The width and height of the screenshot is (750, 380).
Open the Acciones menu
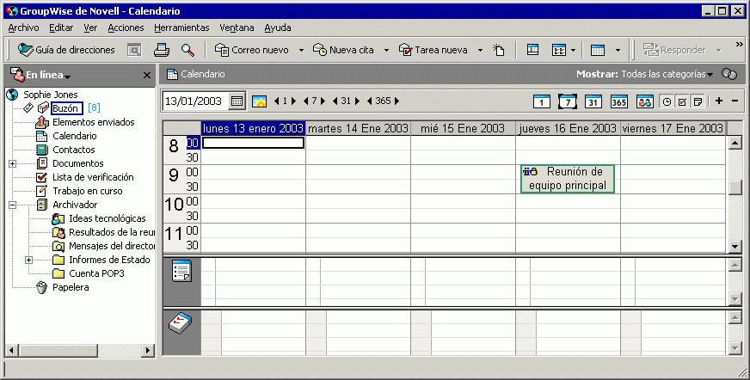click(126, 28)
